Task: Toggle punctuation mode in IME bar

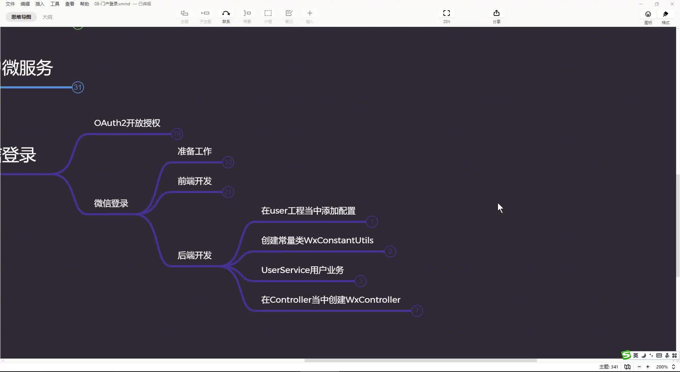Action: pos(651,355)
